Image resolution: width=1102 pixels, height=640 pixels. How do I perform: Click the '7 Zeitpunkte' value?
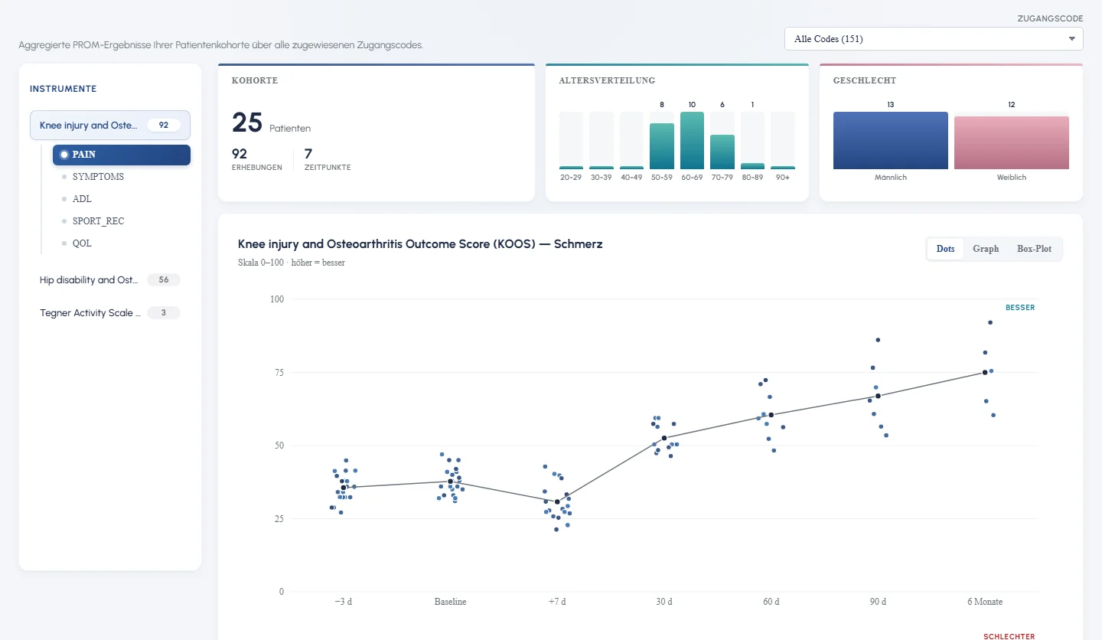point(328,159)
